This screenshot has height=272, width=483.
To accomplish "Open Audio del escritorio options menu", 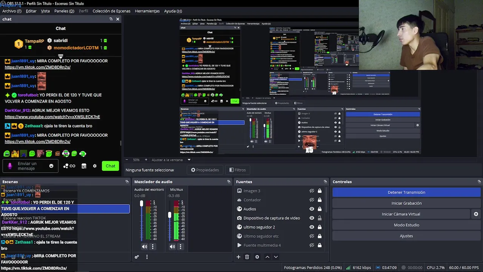I will [x=153, y=246].
